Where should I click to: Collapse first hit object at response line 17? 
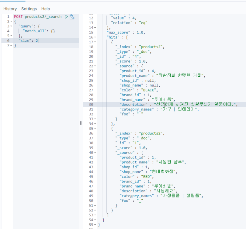(x=95, y=42)
